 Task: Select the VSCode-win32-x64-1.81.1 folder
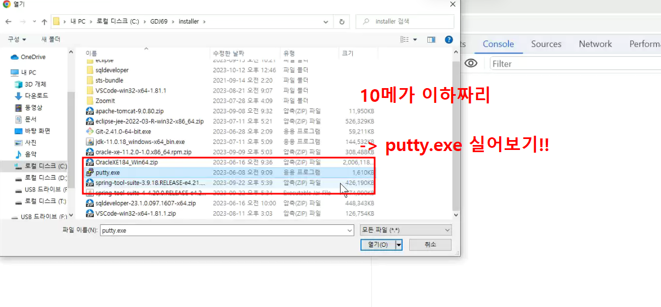click(131, 90)
